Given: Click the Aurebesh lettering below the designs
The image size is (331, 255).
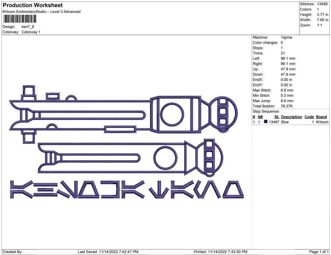Looking at the screenshot, I should click(x=127, y=189).
